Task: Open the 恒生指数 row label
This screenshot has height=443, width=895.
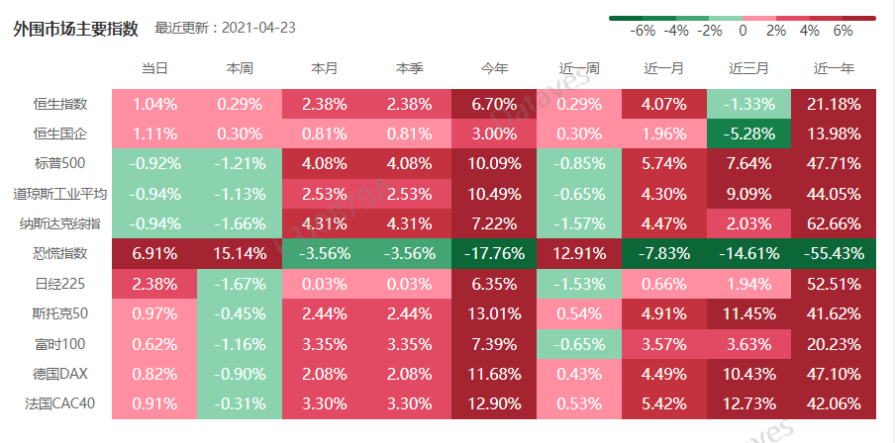Action: [x=60, y=104]
